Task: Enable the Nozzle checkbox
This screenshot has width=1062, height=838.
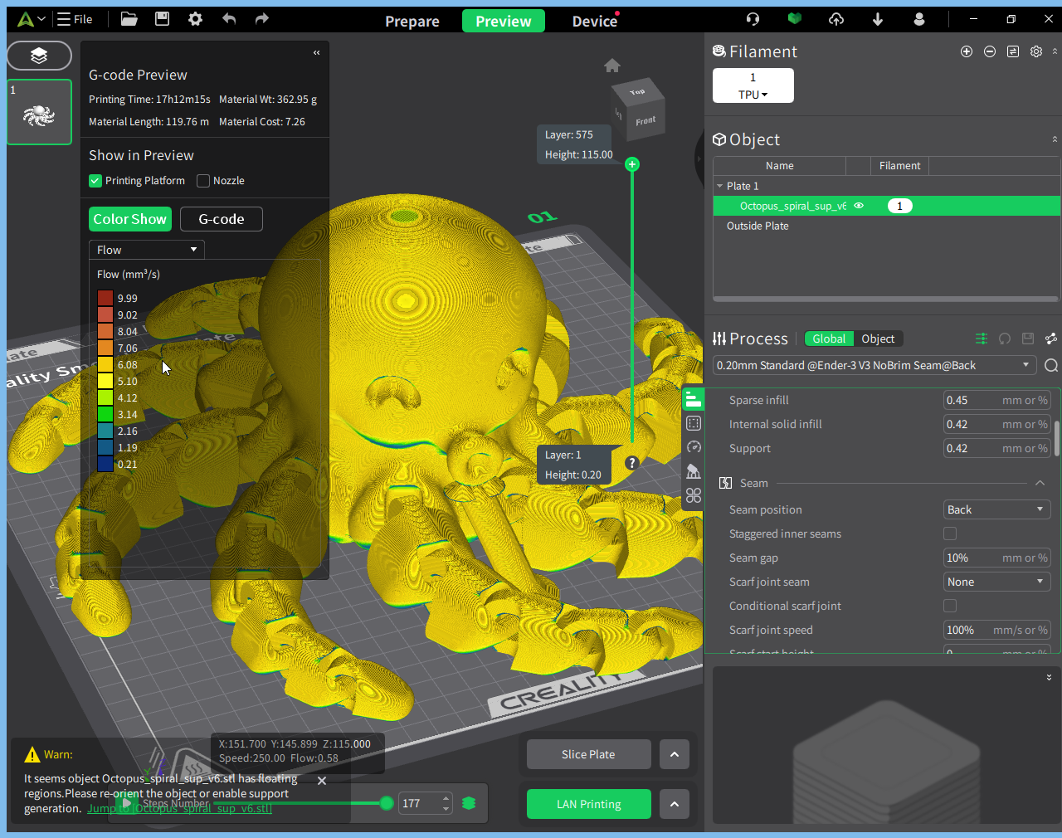Action: [203, 181]
